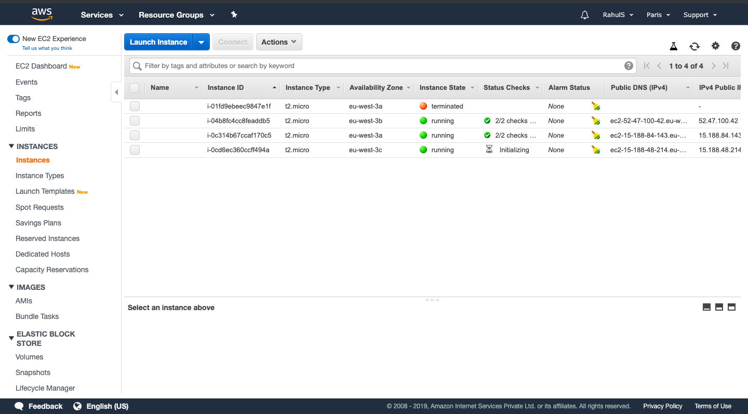Screen dimensions: 748x414
Task: Open the Paris region menu
Action: [658, 15]
